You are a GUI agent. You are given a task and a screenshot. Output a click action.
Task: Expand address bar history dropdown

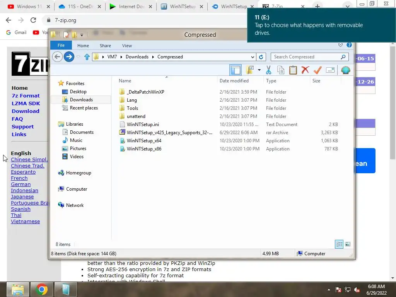click(x=252, y=57)
